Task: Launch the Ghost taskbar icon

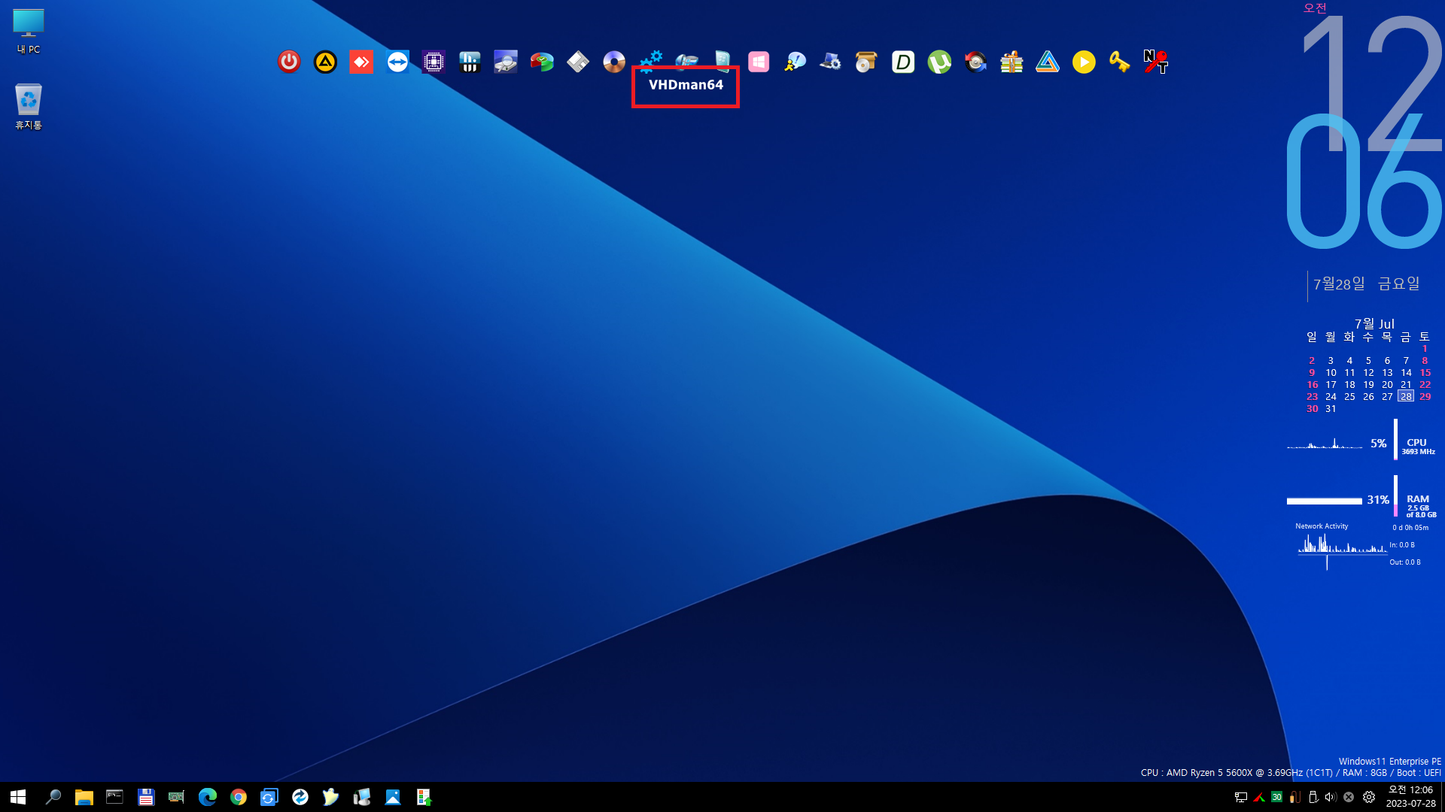Action: (x=330, y=797)
